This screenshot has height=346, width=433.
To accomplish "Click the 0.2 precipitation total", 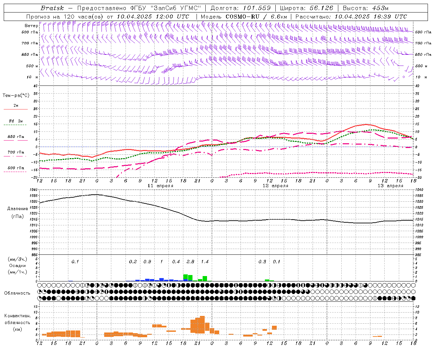I will [x=133, y=262].
